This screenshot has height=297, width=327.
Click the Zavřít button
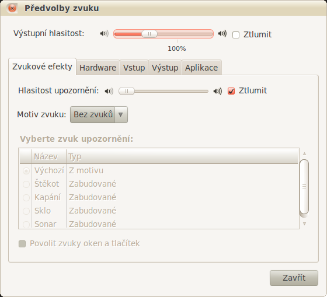[x=294, y=278]
